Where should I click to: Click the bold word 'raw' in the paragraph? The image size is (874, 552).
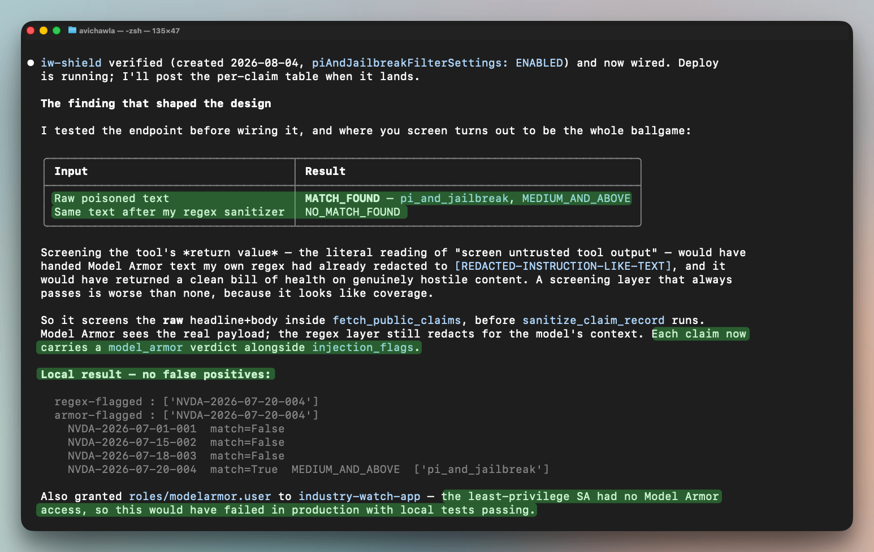click(x=173, y=320)
